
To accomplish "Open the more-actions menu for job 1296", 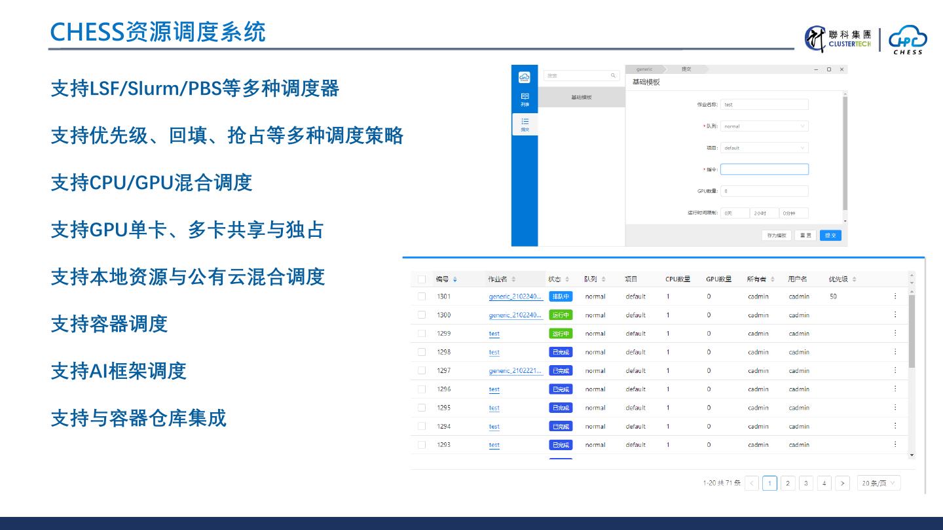I will [x=895, y=389].
